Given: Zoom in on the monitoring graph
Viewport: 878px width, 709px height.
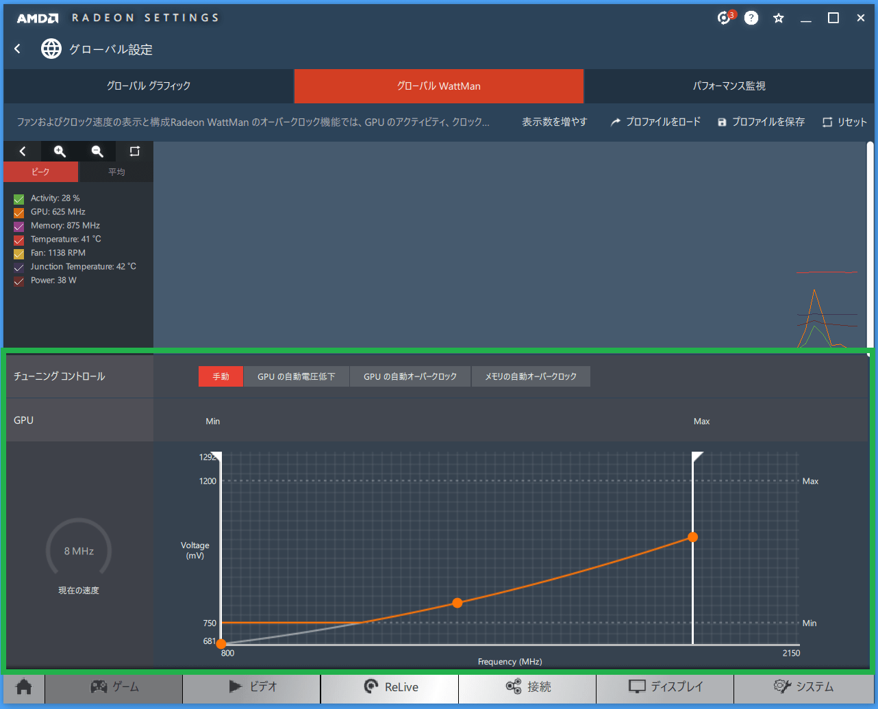Looking at the screenshot, I should (x=60, y=151).
